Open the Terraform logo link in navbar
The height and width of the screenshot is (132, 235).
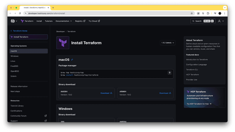pyautogui.click(x=27, y=21)
